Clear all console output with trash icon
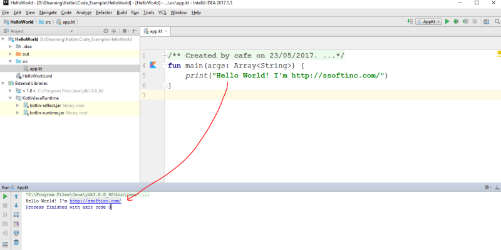The height and width of the screenshot is (250, 501). [x=16, y=242]
